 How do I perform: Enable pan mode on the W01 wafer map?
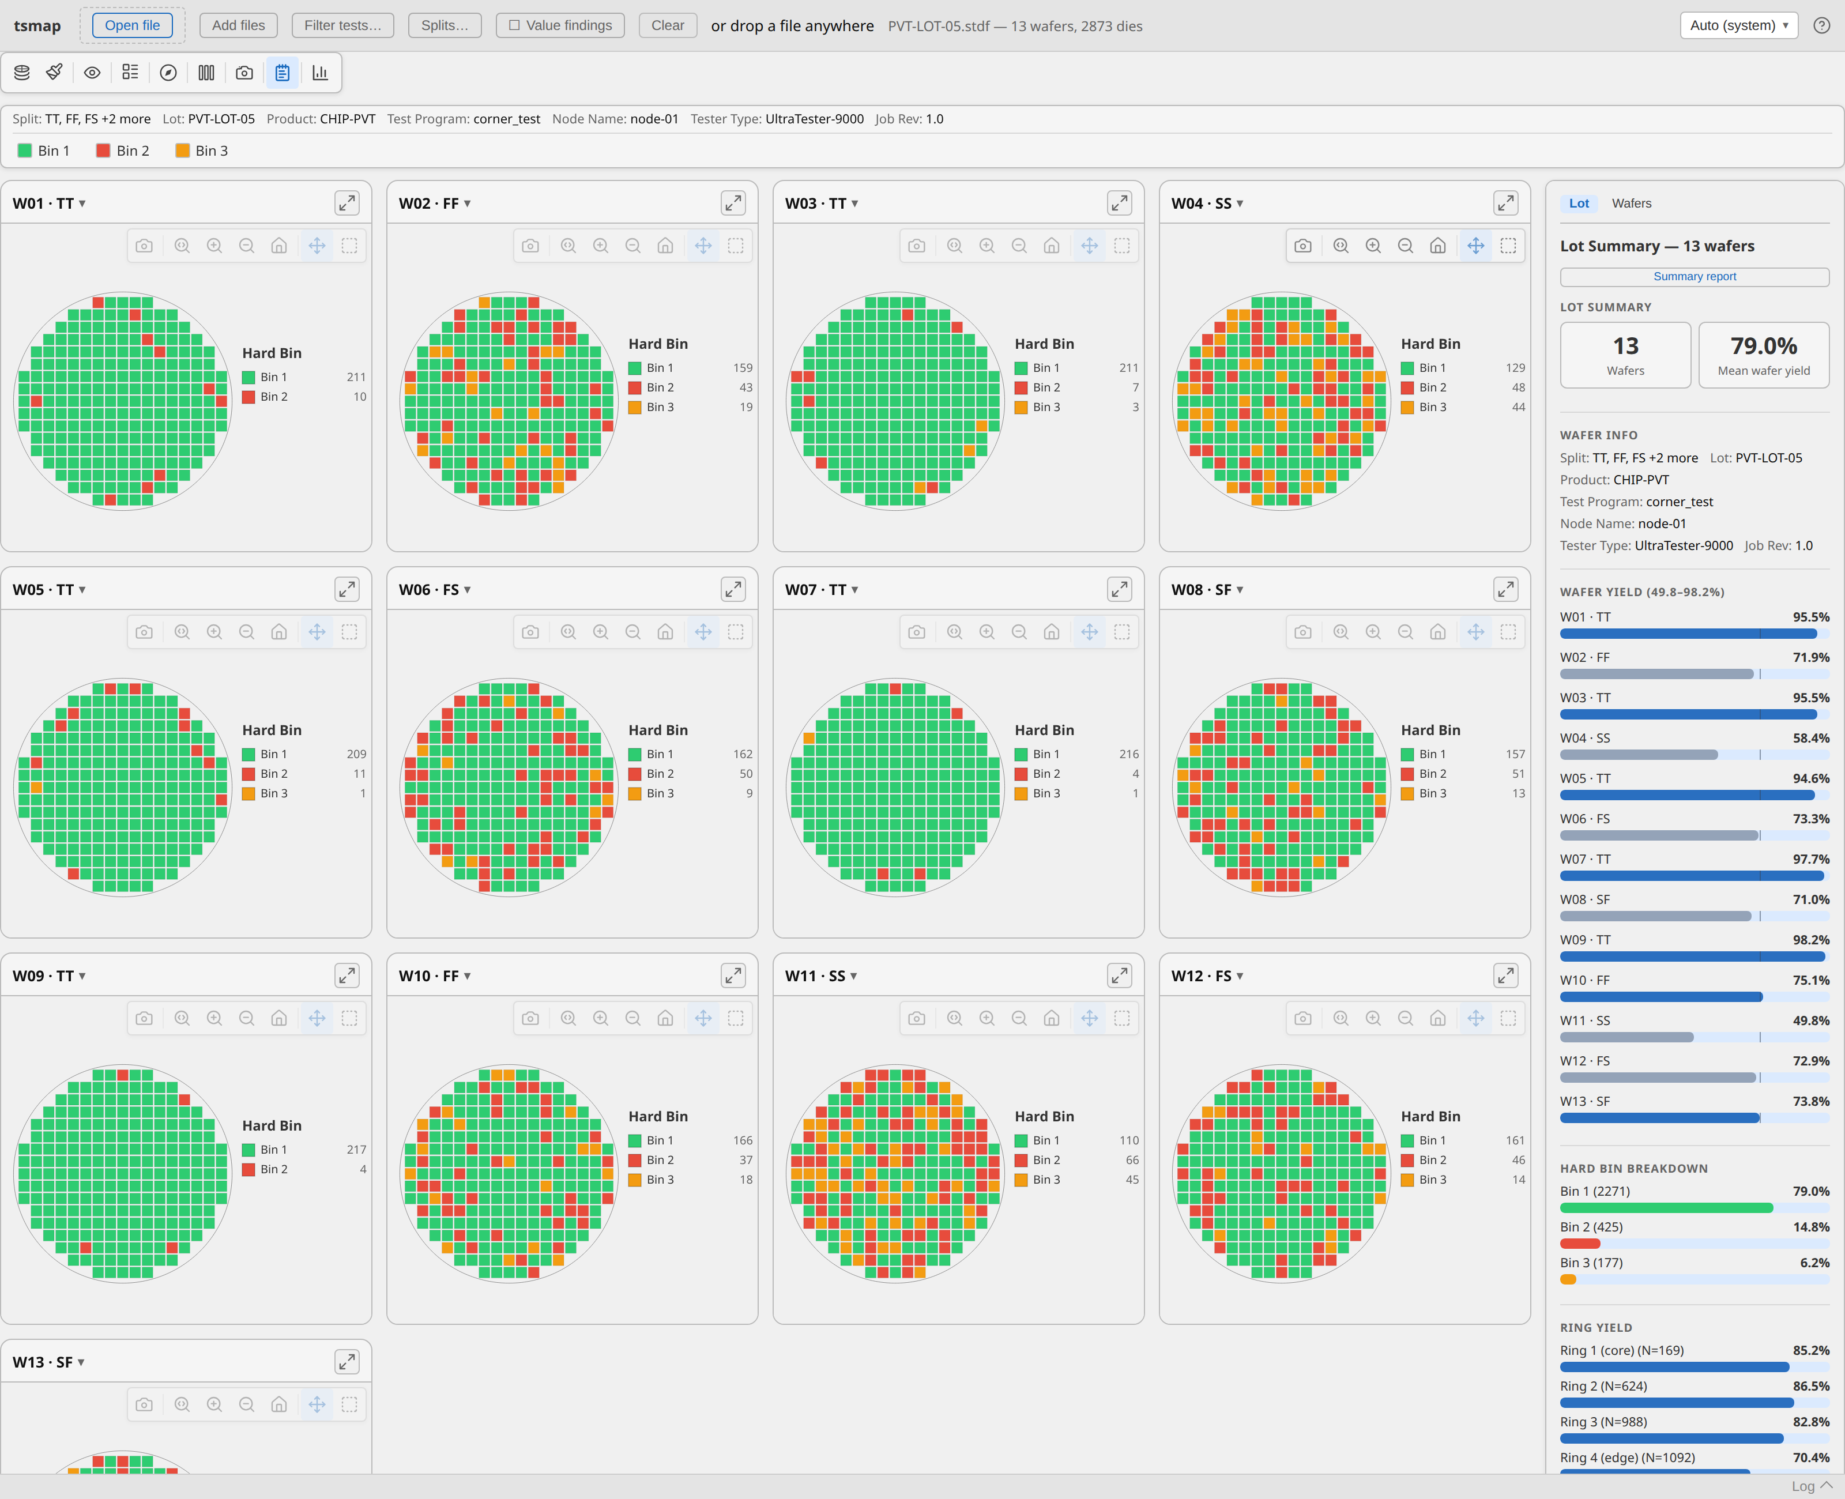coord(317,246)
